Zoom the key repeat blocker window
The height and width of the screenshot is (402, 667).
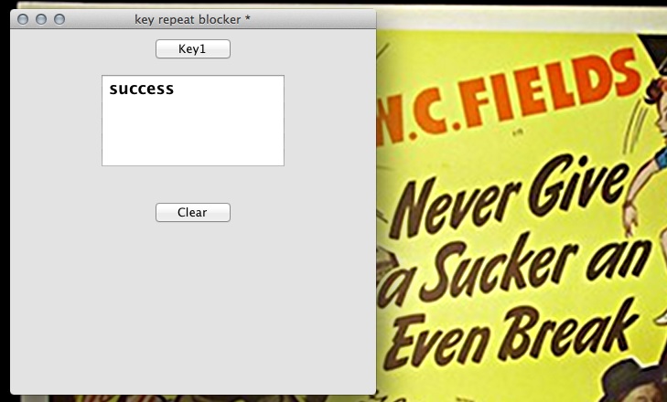[x=59, y=19]
